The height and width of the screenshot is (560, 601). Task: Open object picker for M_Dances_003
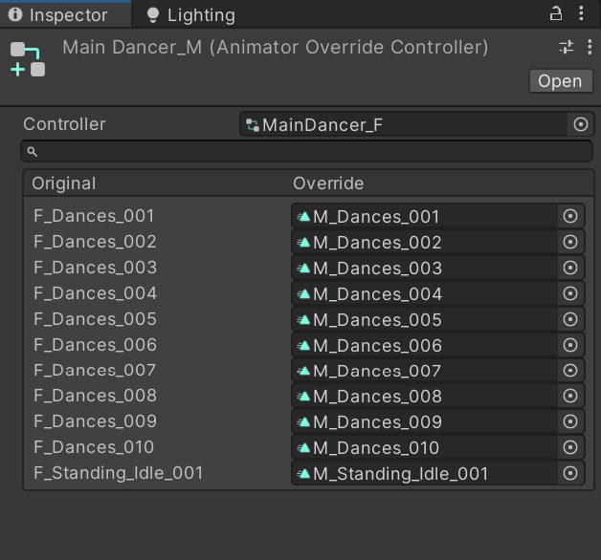pyautogui.click(x=570, y=268)
